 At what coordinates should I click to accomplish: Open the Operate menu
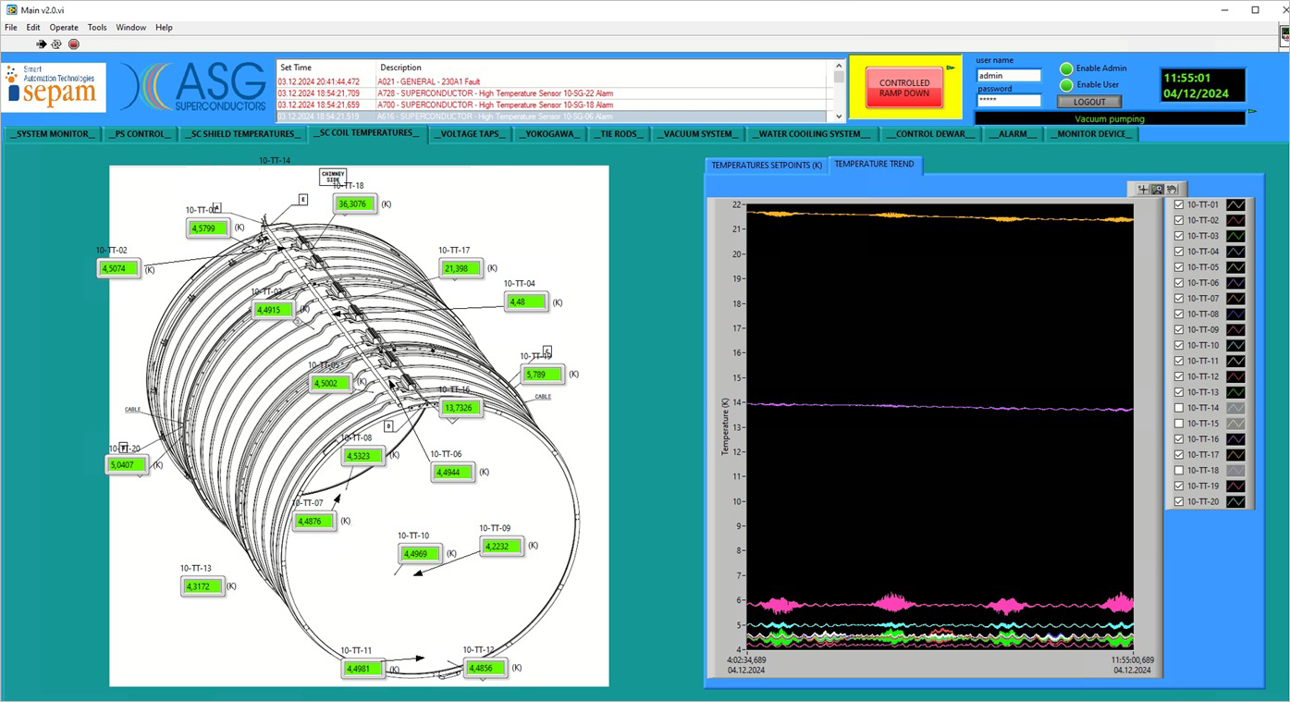tap(64, 28)
